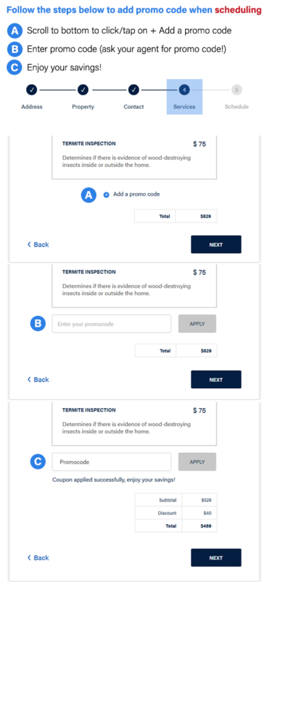Click APPLY next to empty promocode field
The image size is (282, 706).
197,324
